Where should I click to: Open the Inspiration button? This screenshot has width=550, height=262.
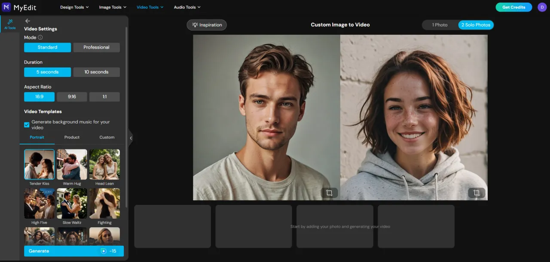(207, 25)
